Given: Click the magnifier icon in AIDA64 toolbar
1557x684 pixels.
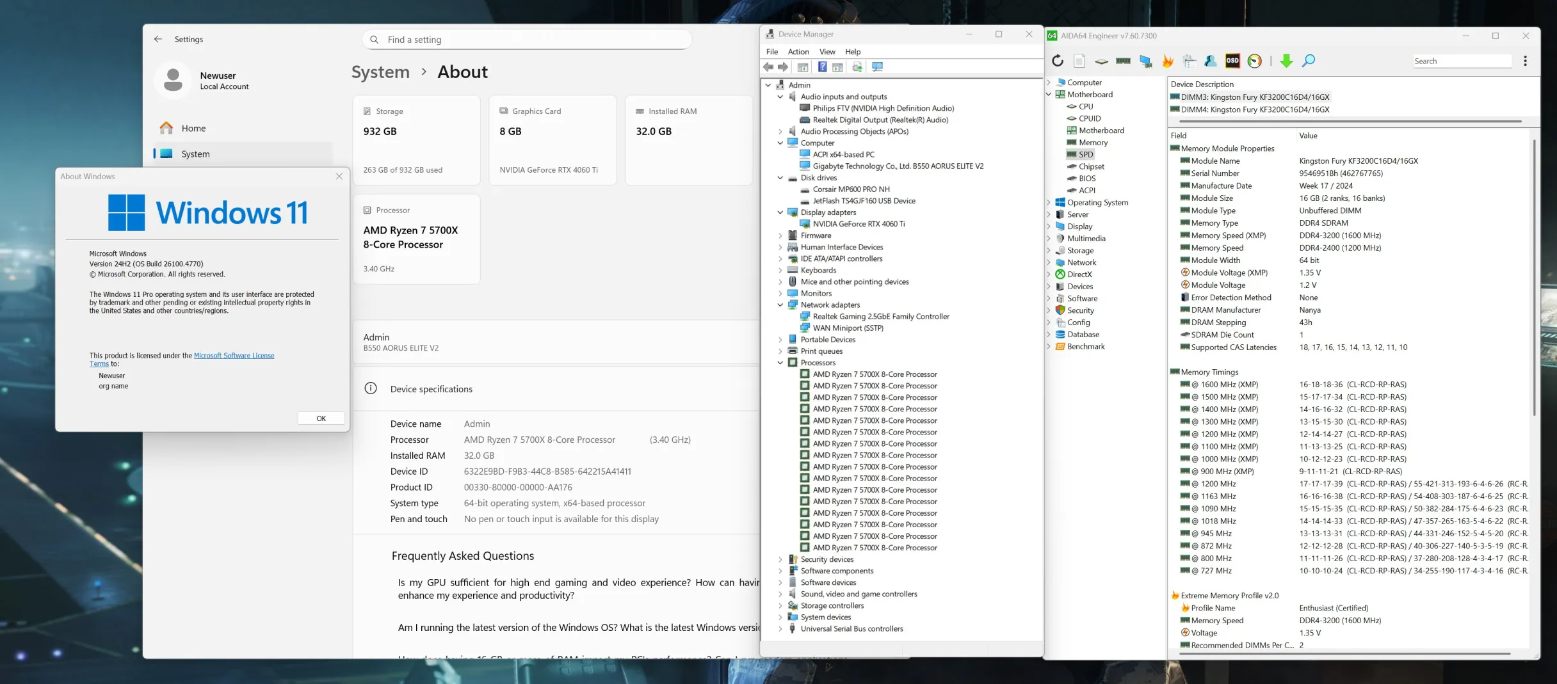Looking at the screenshot, I should click(x=1309, y=61).
